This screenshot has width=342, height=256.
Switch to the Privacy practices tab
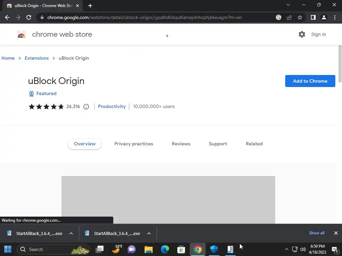pos(134,144)
